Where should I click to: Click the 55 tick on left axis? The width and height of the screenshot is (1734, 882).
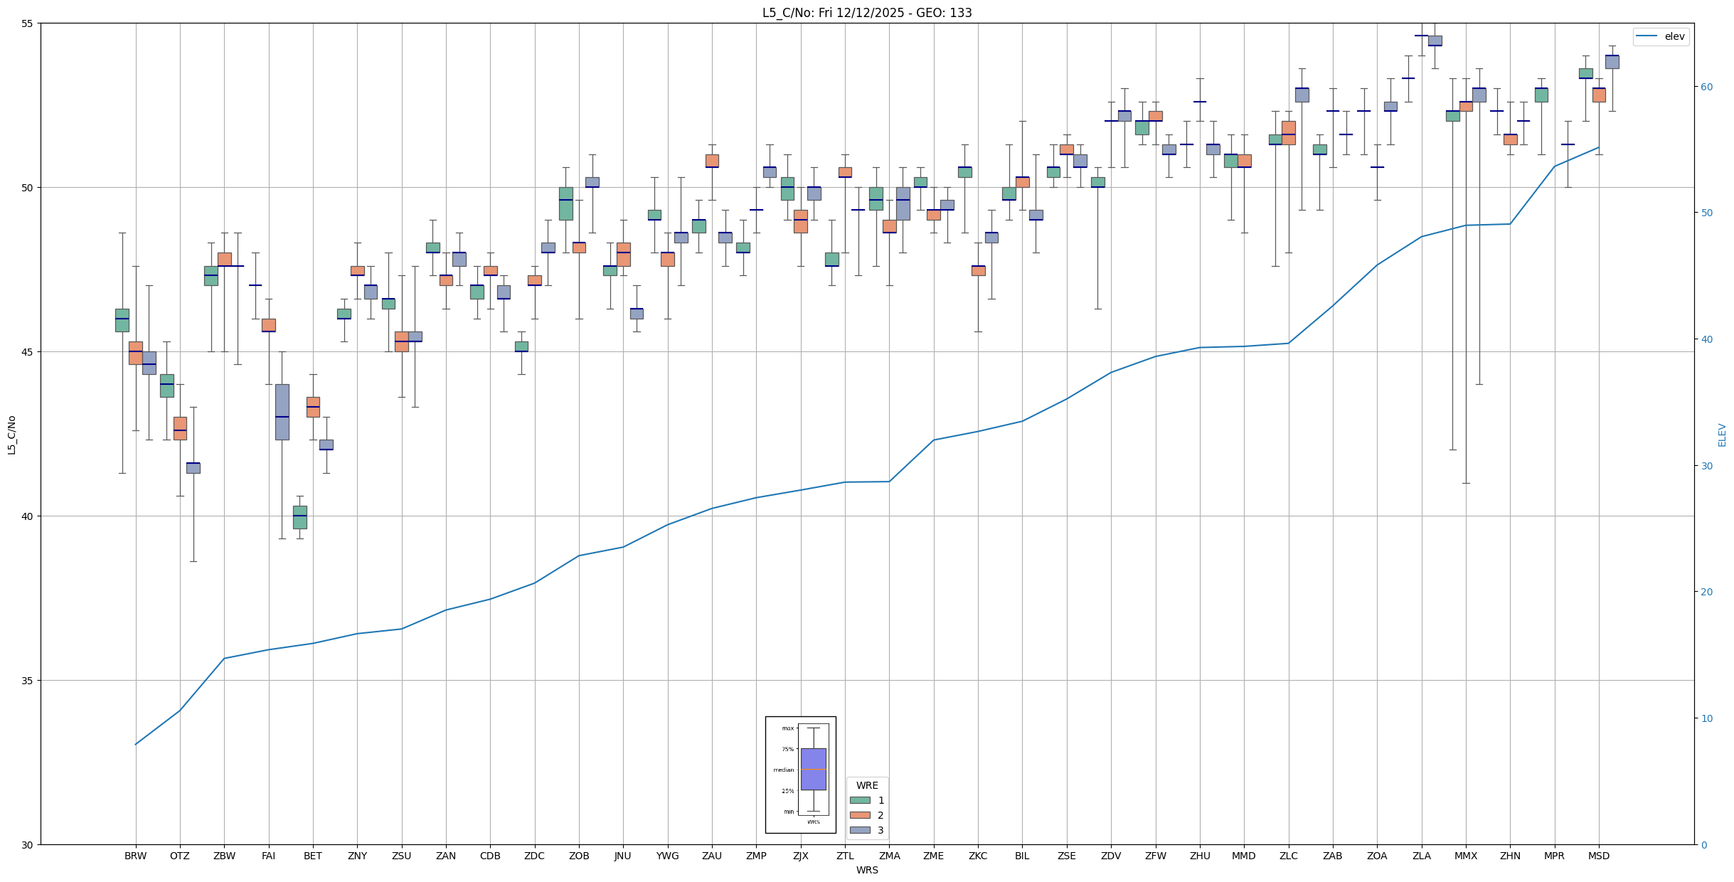point(28,23)
